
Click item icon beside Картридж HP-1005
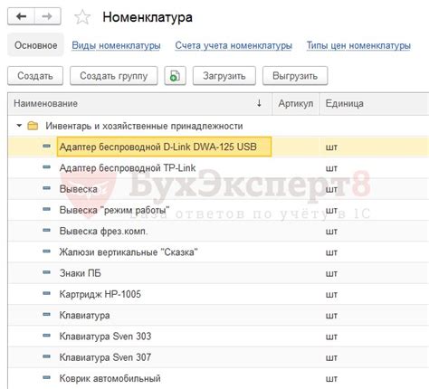[x=46, y=293]
